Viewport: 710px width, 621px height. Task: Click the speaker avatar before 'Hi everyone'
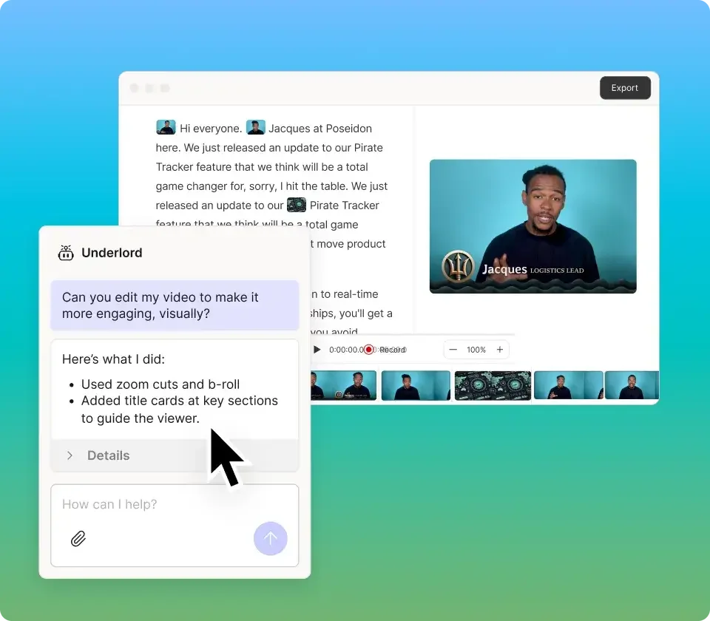[x=166, y=128]
